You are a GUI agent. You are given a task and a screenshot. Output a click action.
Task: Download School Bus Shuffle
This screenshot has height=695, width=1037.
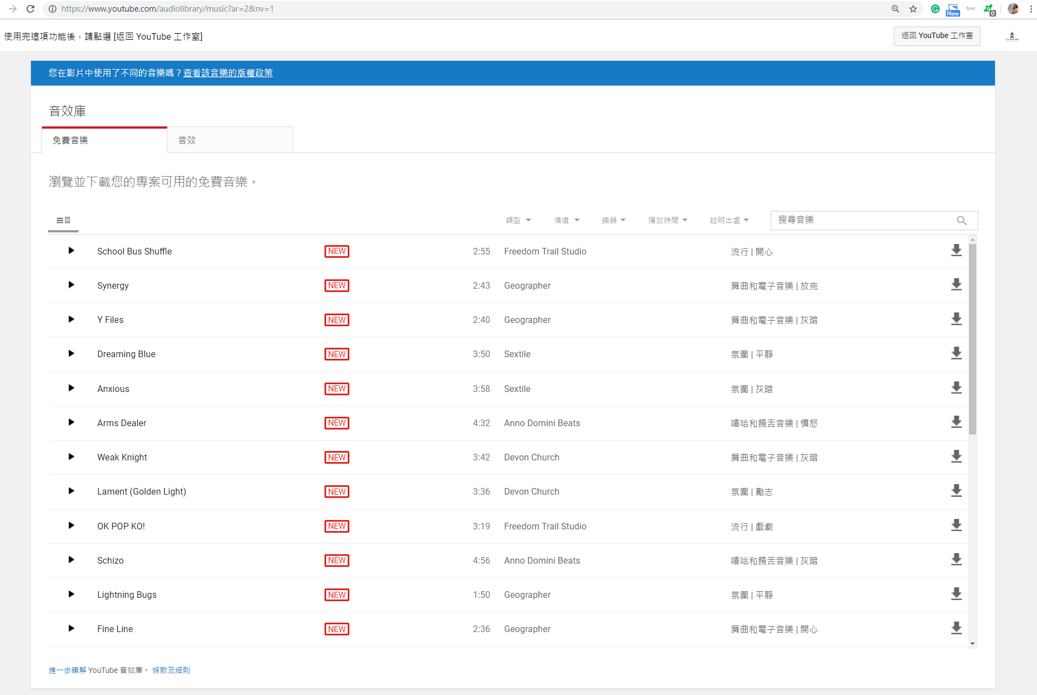point(956,251)
